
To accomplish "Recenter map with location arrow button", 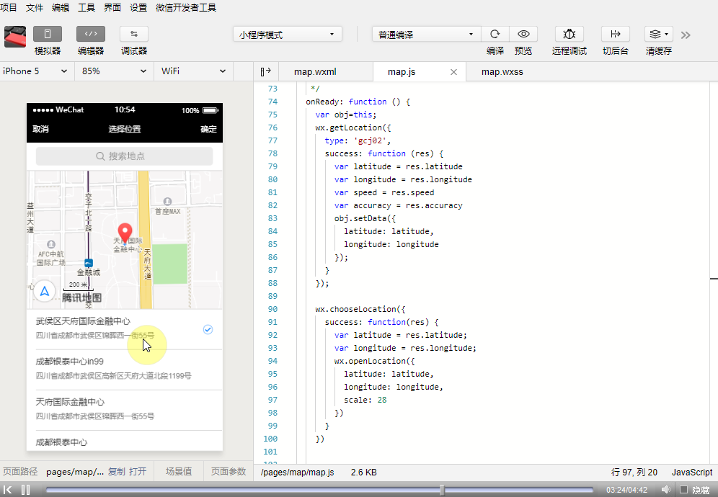I will [x=45, y=290].
